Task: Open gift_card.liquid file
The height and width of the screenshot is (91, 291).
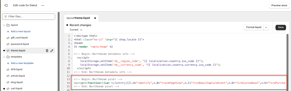Action: pos(19,38)
